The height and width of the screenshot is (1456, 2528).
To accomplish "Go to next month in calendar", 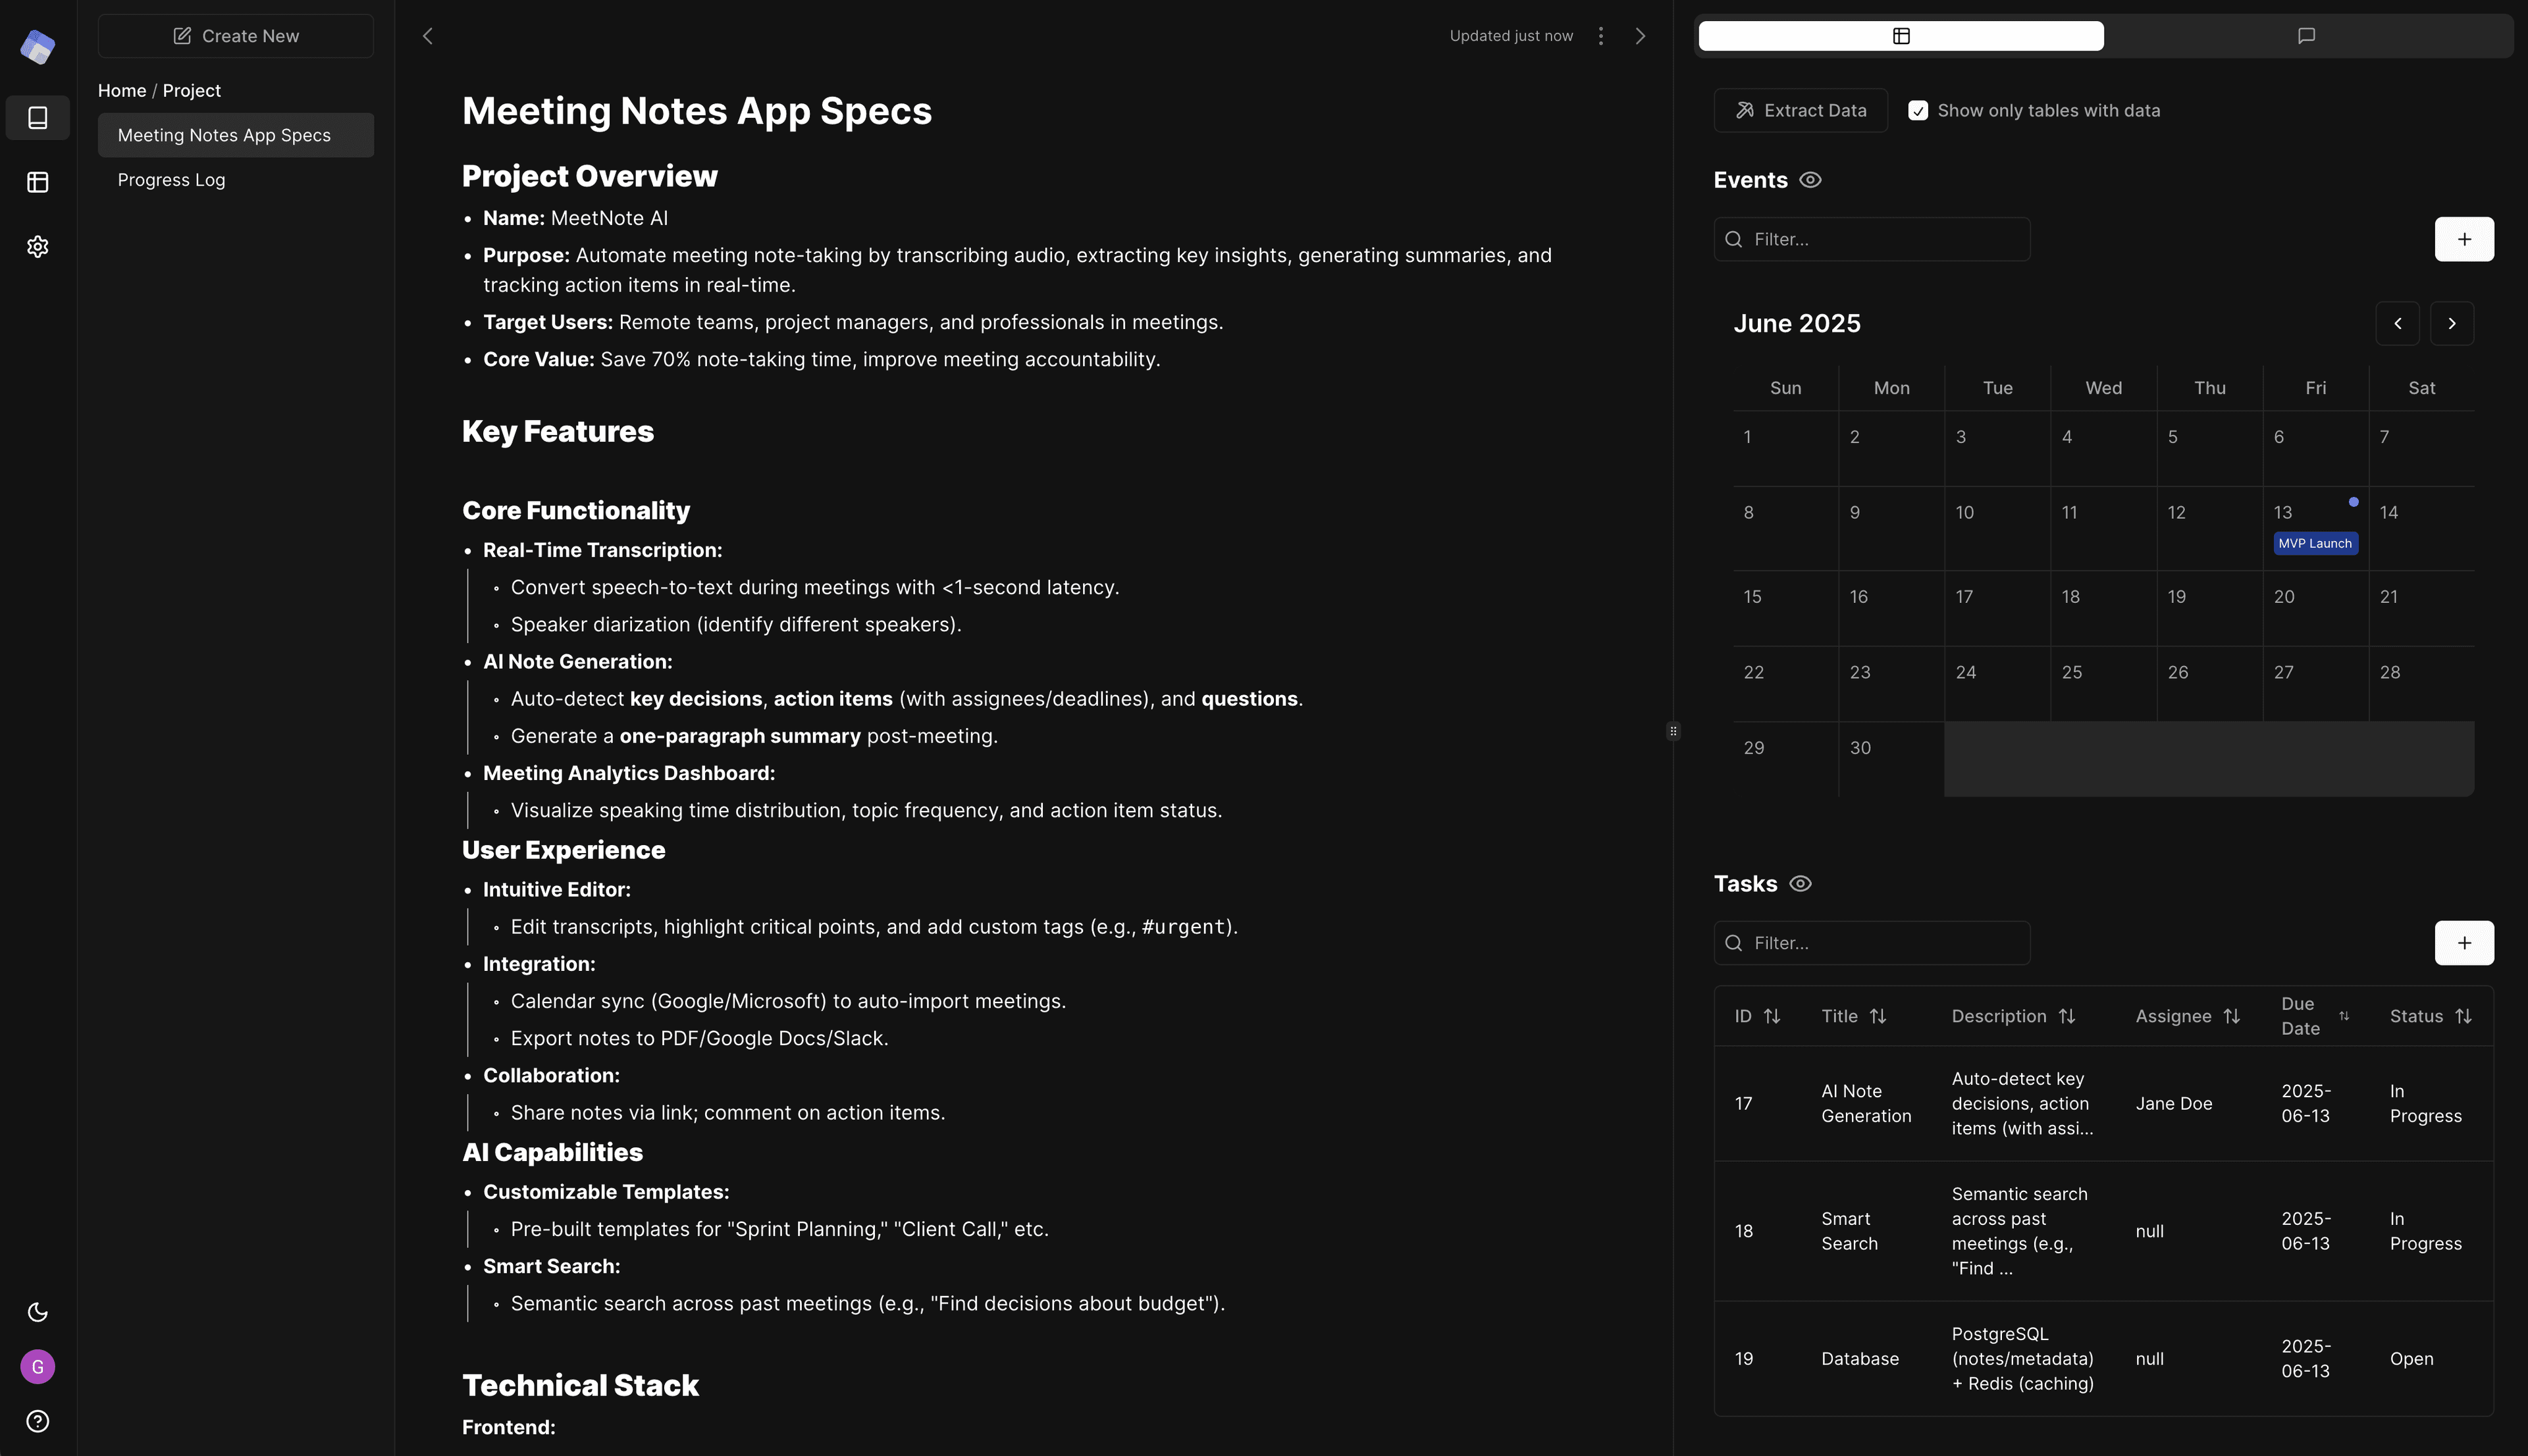I will pos(2452,323).
